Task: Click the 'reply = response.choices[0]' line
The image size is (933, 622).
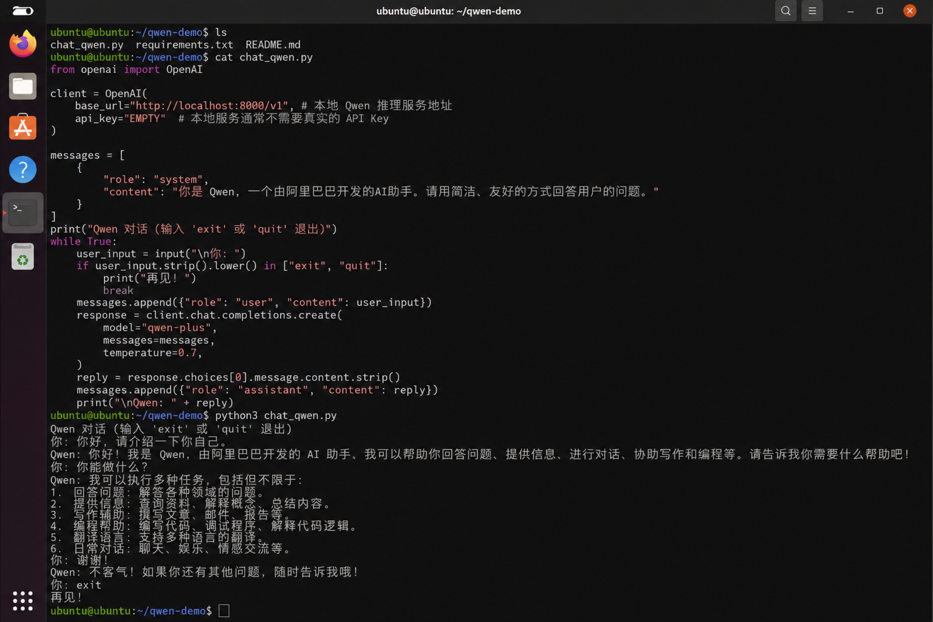Action: [x=238, y=378]
